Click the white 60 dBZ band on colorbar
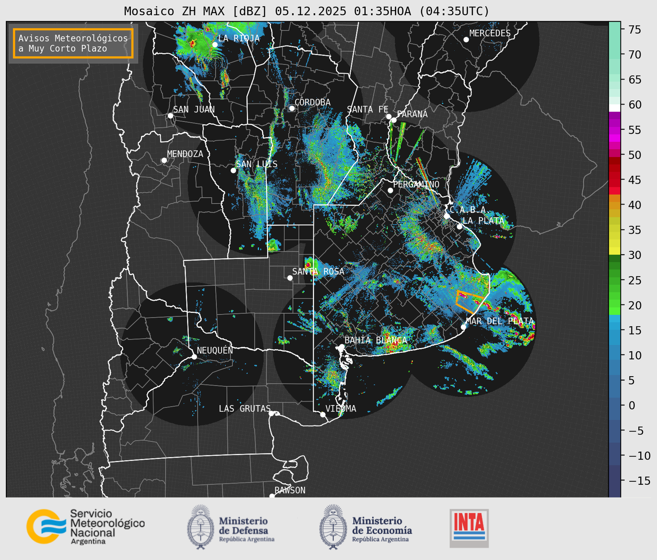This screenshot has width=657, height=560. pyautogui.click(x=615, y=108)
